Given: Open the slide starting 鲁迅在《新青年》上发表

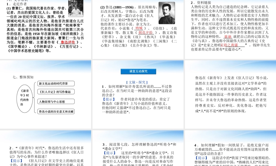Looking at the screenshot, I should [231, 94].
